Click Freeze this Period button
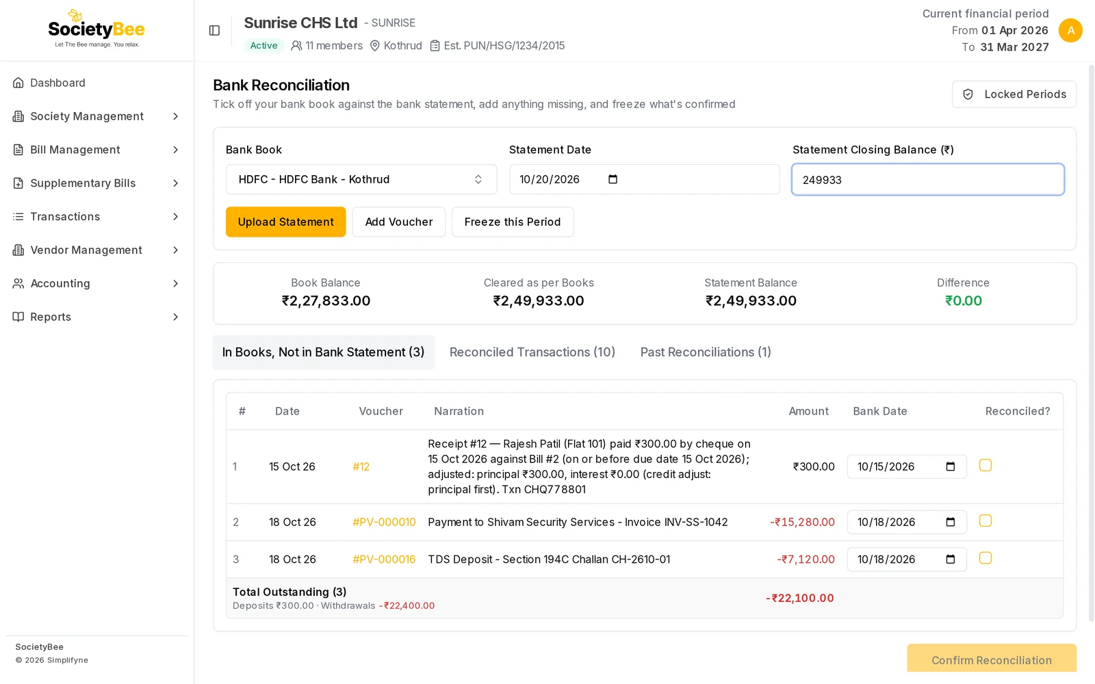This screenshot has width=1095, height=684. pos(513,222)
